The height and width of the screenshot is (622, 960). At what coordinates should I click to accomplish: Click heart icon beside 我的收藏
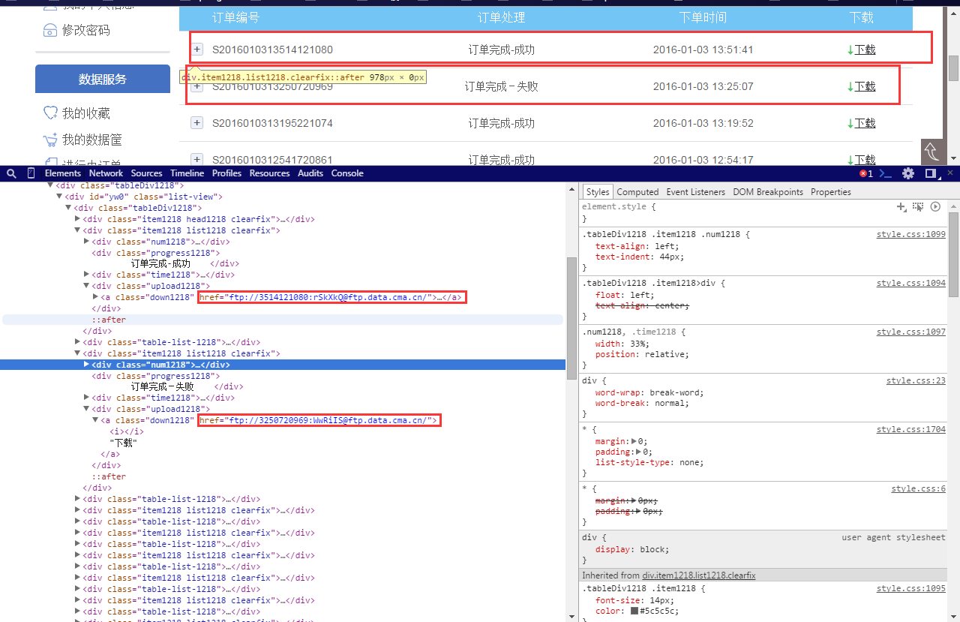coord(50,113)
